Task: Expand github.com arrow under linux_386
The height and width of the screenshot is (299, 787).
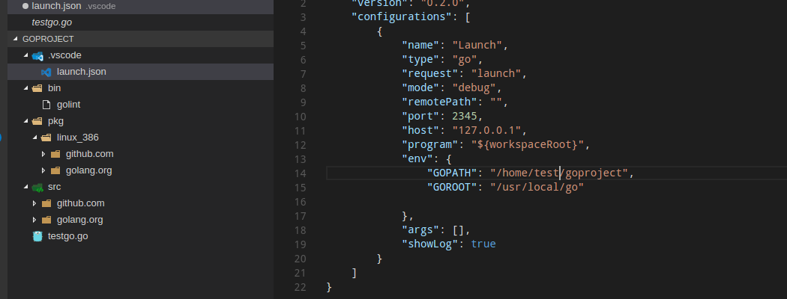Action: [x=43, y=154]
